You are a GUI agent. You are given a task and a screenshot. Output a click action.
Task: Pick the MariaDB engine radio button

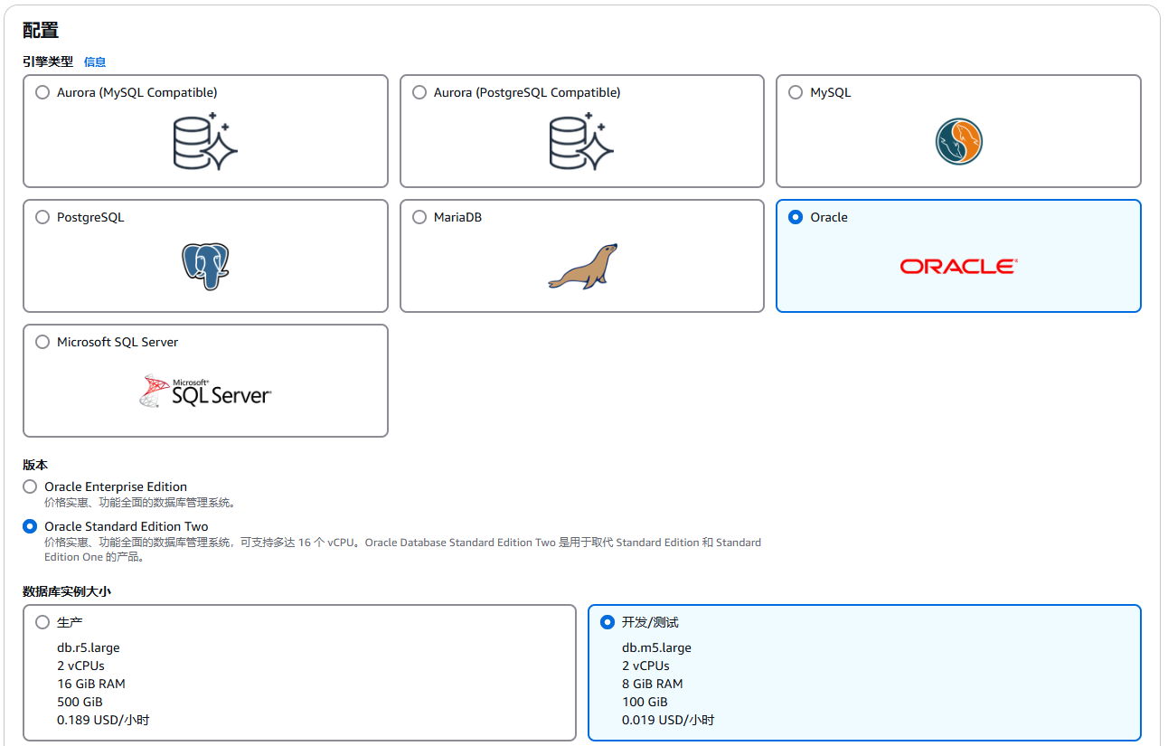pos(419,217)
